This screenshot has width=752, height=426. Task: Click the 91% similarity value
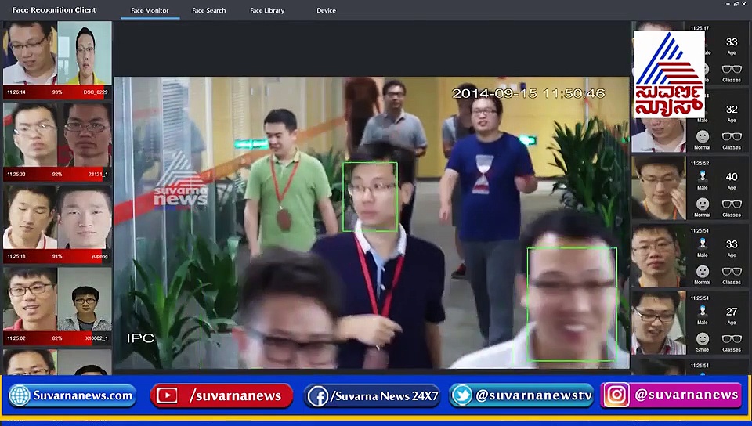click(x=57, y=256)
